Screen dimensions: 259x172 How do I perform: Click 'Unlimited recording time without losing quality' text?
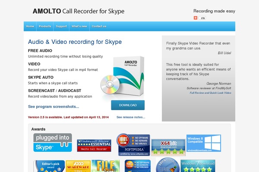(66, 56)
